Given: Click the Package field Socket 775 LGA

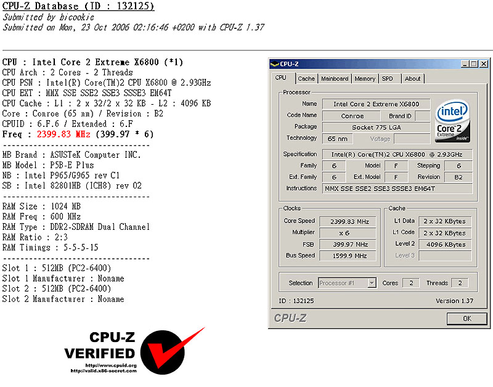Looking at the screenshot, I should [x=376, y=128].
